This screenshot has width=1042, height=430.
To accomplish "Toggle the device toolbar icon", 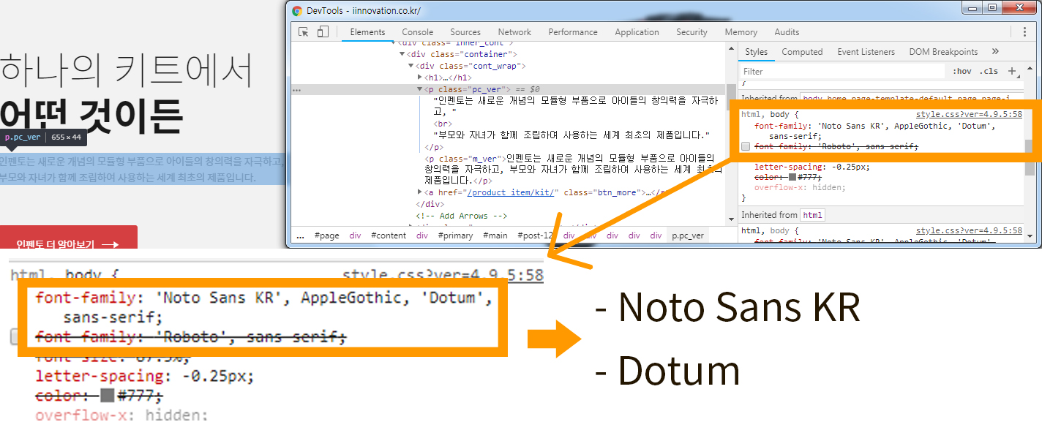I will [323, 31].
